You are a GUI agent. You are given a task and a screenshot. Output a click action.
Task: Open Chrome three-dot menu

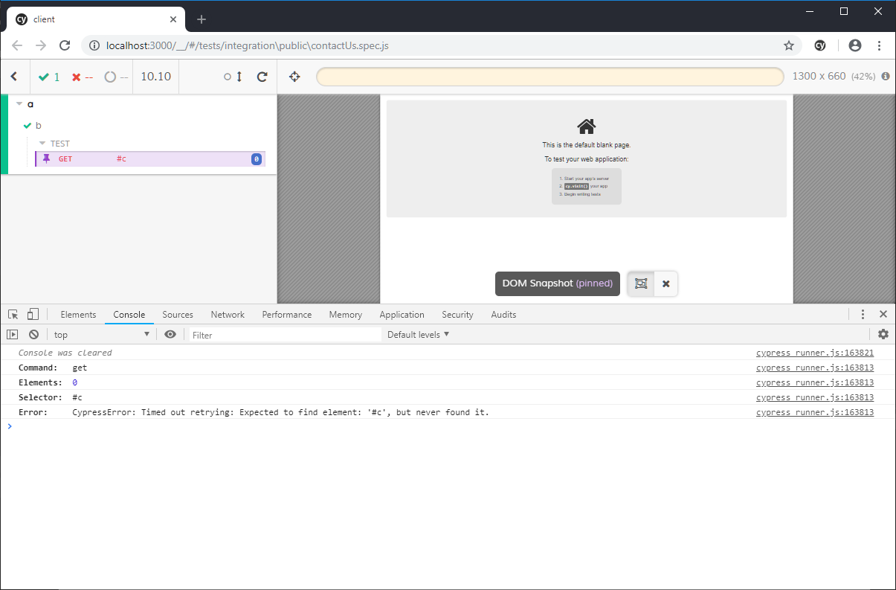[x=879, y=45]
